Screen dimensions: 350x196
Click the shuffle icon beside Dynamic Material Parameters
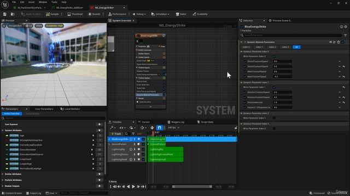click(x=330, y=42)
